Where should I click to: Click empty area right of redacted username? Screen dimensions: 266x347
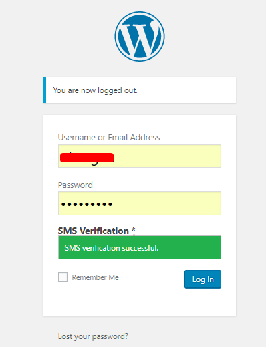[x=167, y=156]
